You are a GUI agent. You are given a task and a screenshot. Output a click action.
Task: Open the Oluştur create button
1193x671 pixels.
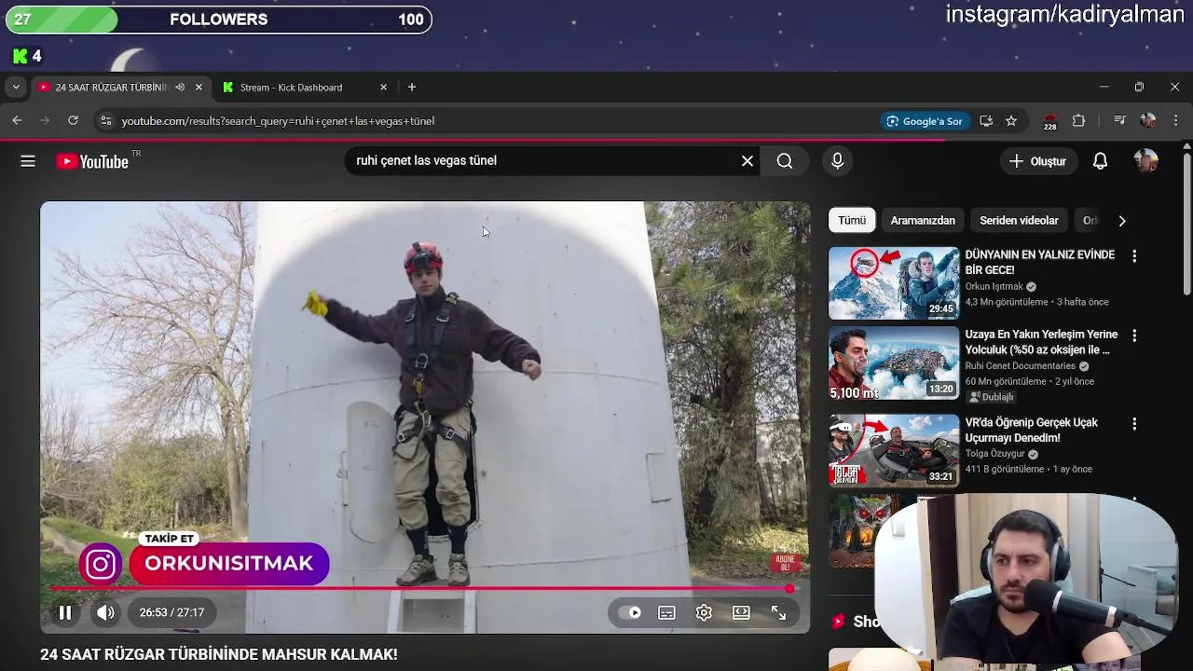tap(1037, 161)
